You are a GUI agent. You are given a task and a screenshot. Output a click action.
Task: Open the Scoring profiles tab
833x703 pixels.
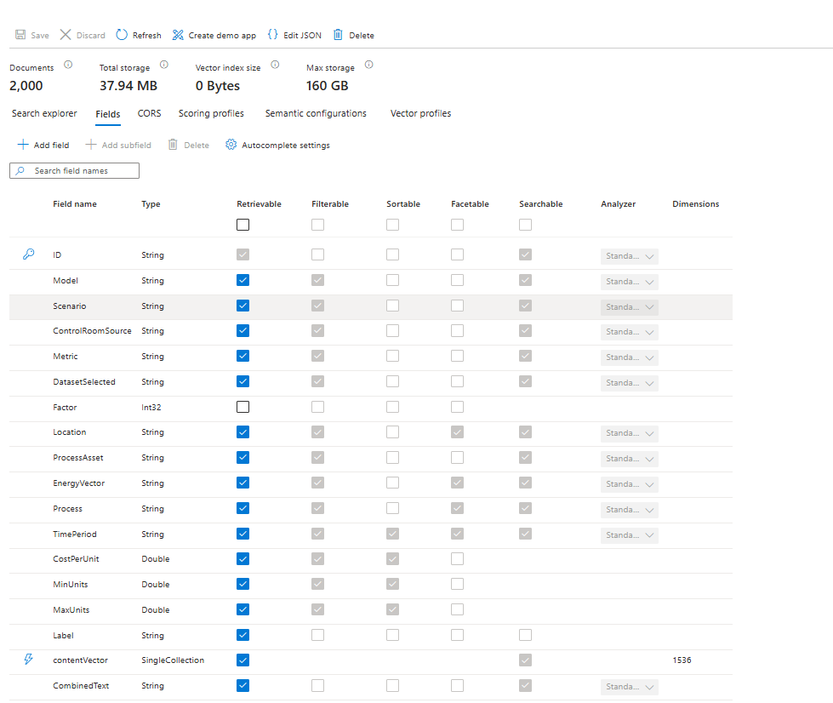click(211, 113)
